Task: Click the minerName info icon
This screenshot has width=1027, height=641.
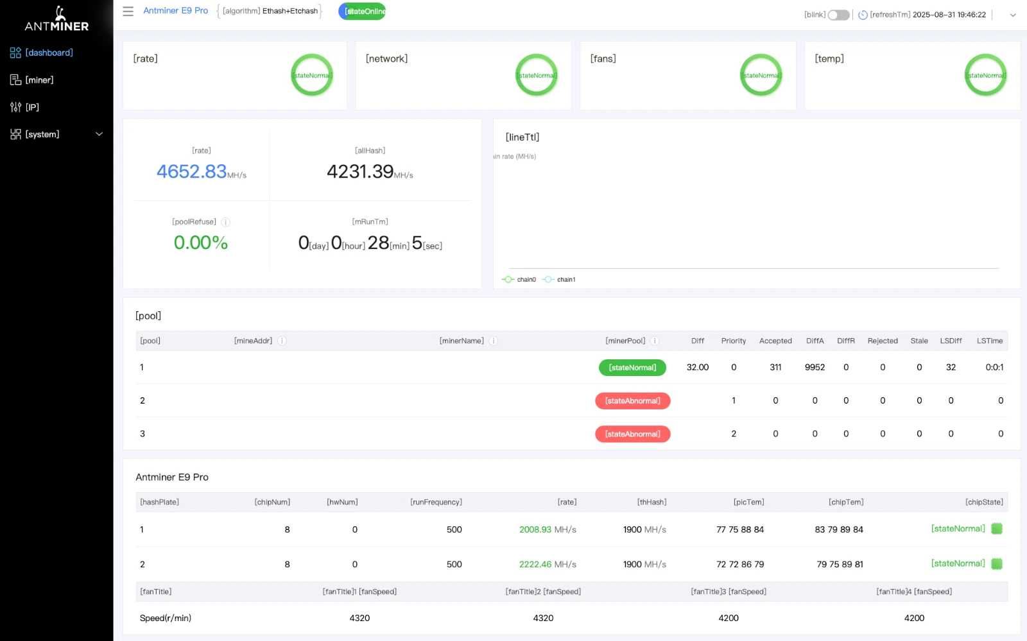Action: click(x=493, y=341)
